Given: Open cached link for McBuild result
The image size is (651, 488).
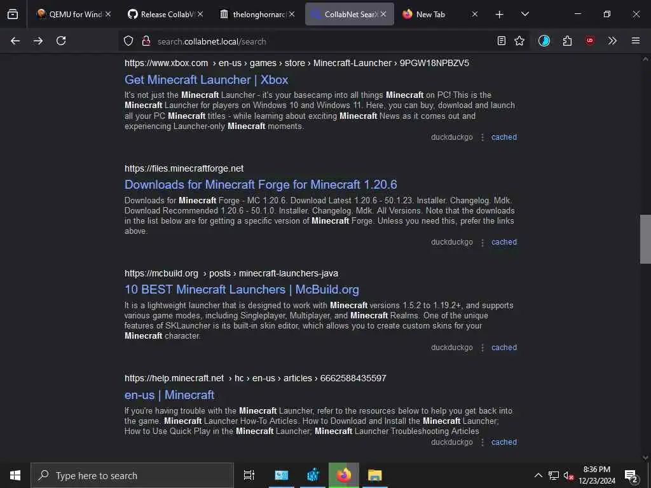Looking at the screenshot, I should point(504,348).
